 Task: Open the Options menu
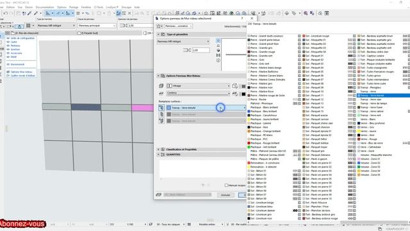61,7
